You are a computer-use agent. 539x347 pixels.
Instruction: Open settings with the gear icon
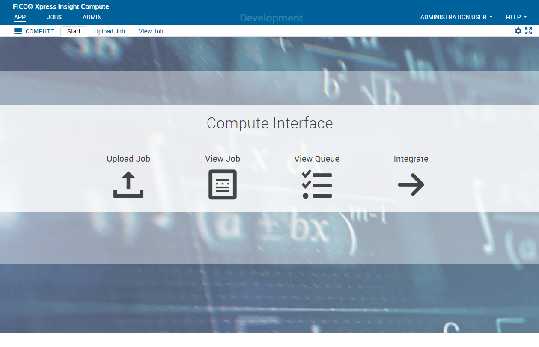point(518,31)
